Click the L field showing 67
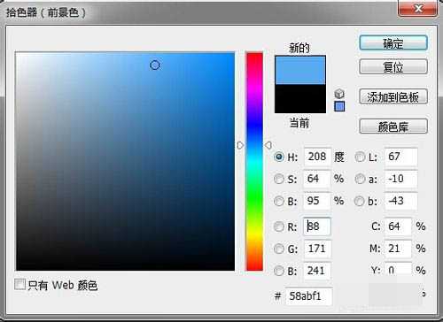The height and width of the screenshot is (322, 443). [x=401, y=157]
